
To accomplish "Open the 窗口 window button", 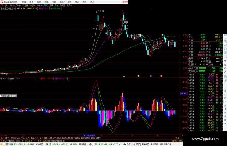I will (7, 138).
